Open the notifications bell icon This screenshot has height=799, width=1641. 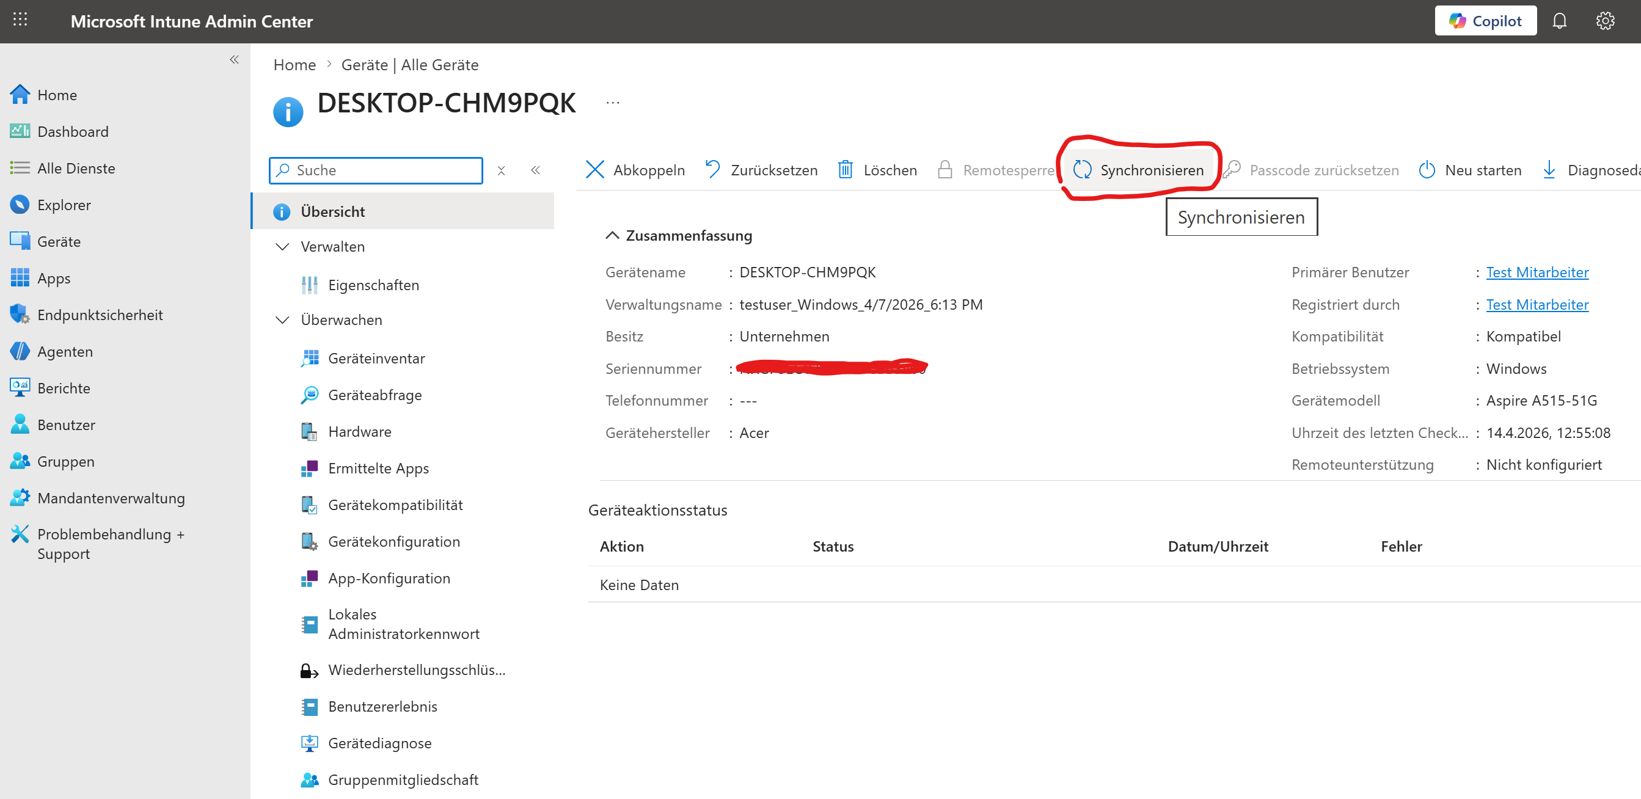(x=1559, y=21)
